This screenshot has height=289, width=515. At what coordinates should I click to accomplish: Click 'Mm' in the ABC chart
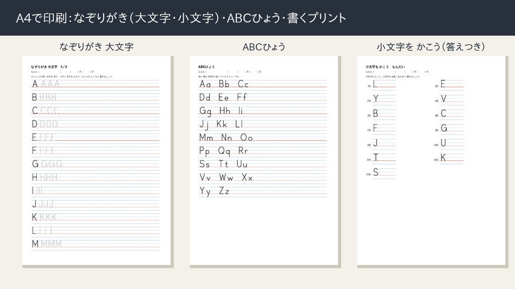206,137
